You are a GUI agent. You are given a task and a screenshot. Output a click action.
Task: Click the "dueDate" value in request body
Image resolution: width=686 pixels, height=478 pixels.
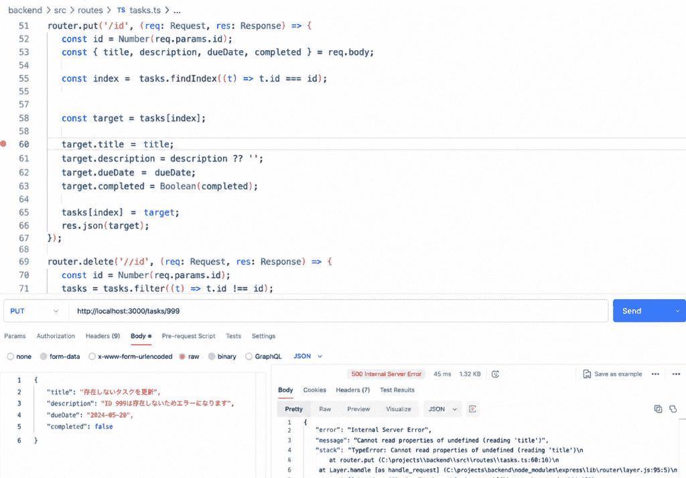(x=110, y=416)
